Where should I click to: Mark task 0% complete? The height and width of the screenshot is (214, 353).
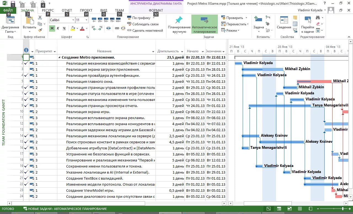click(94, 20)
